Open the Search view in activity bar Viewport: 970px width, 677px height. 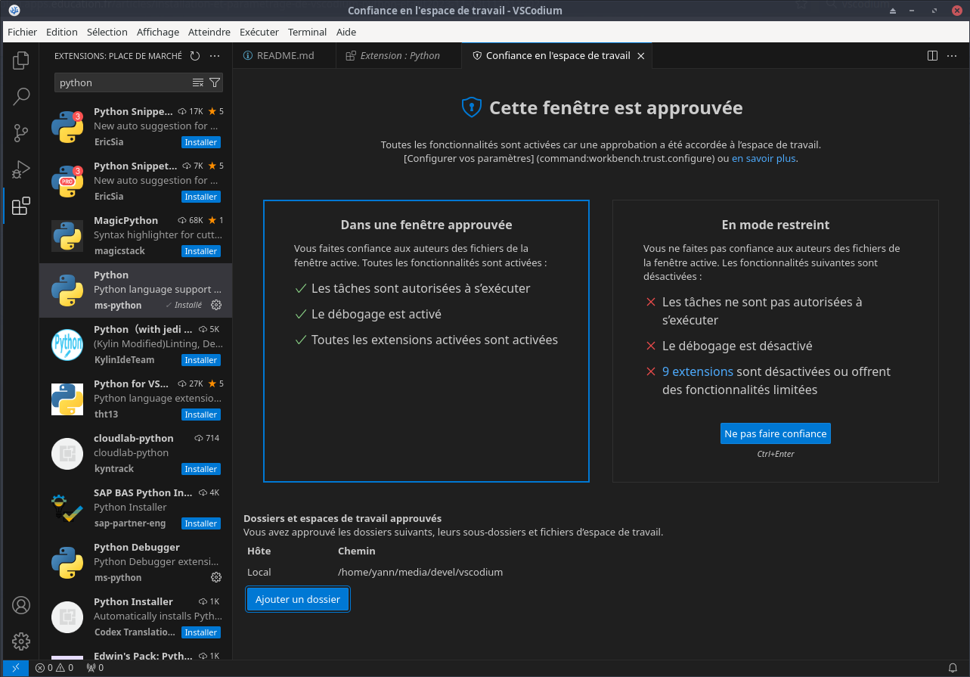(x=21, y=96)
